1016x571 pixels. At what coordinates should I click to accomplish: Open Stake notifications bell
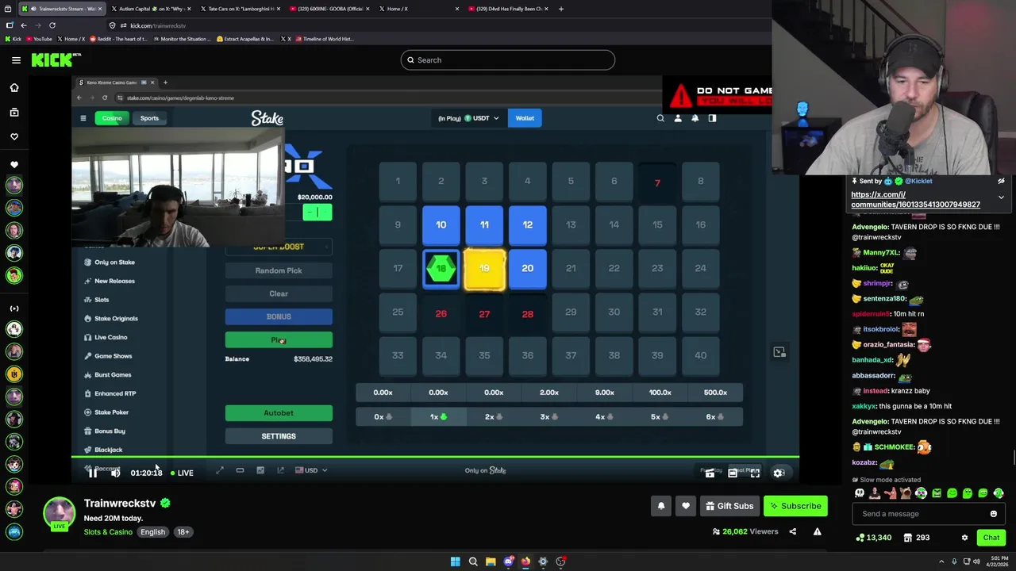(695, 118)
